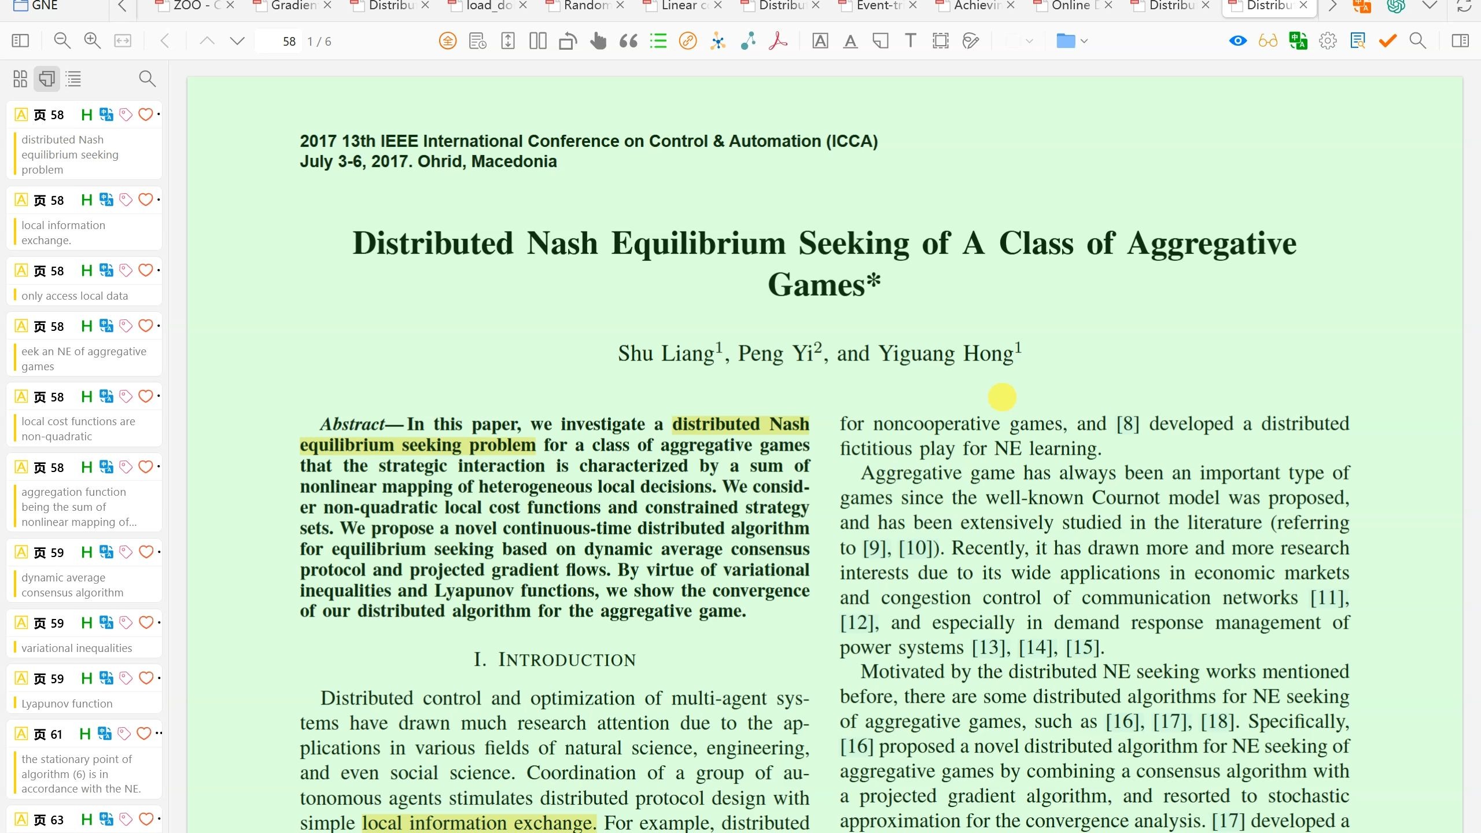This screenshot has height=833, width=1481.
Task: Toggle split view mode
Action: pos(537,40)
